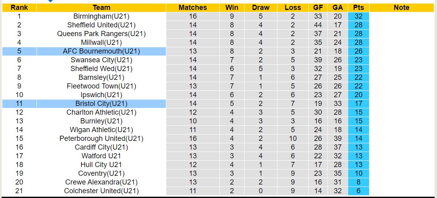Viewport: 437px width, 198px height.
Task: Open Swansea City(U21) team link
Action: [x=101, y=60]
